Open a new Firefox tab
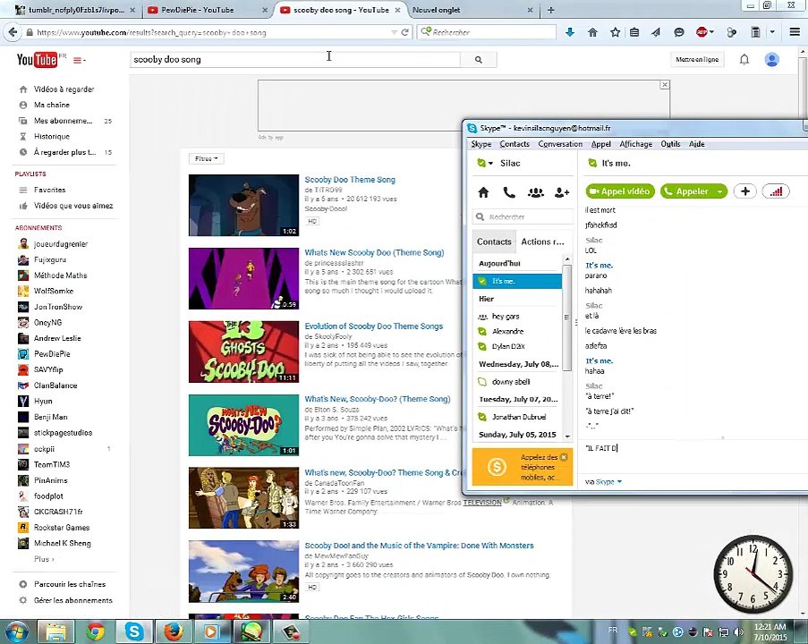The height and width of the screenshot is (644, 808). click(x=550, y=10)
